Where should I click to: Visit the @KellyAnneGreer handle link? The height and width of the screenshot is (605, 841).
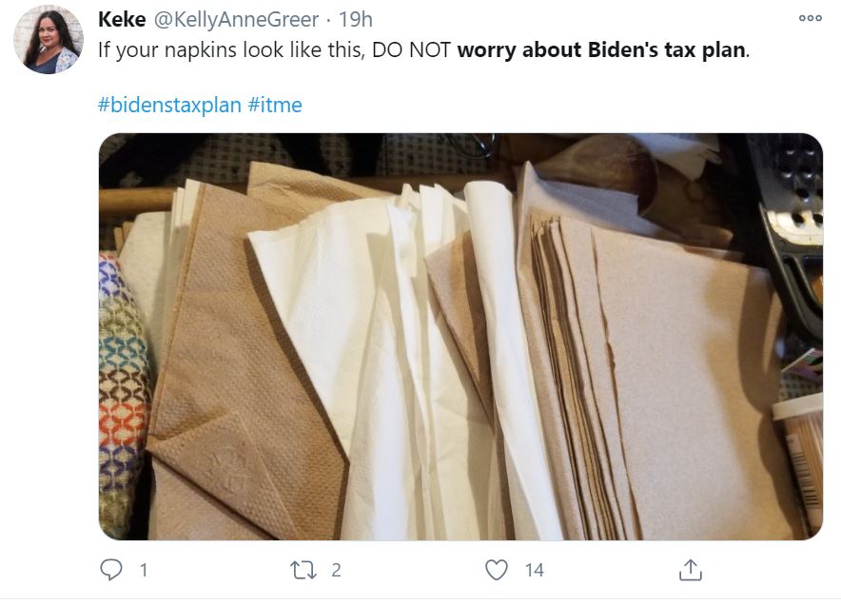(x=236, y=20)
